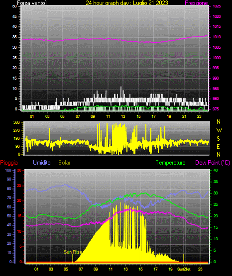
Task: Click pressure axis value "1015"
Action: pos(217,26)
